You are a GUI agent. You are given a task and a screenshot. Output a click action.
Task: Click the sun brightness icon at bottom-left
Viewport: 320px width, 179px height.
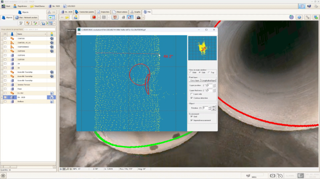3,176
